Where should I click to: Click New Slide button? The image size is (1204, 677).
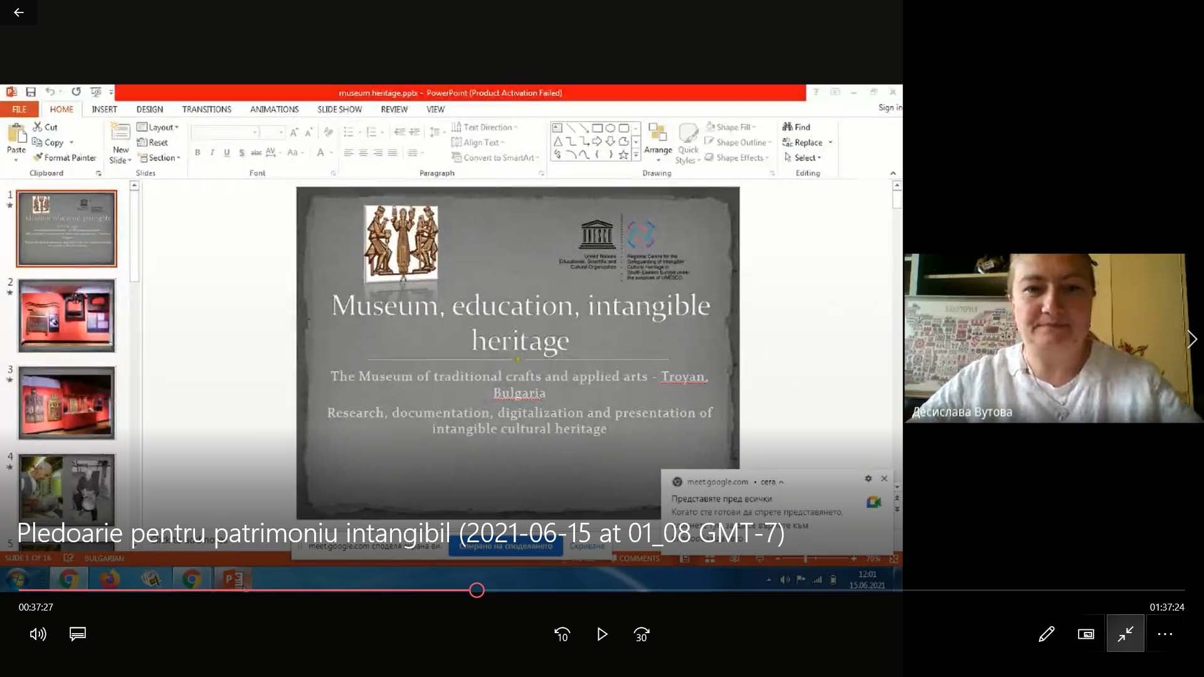coord(120,144)
